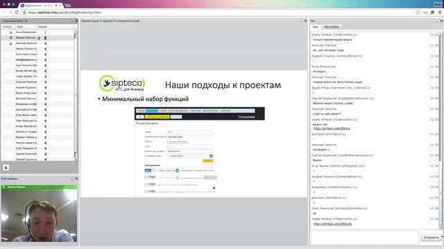Sort users by Имя column

pyautogui.click(x=26, y=26)
